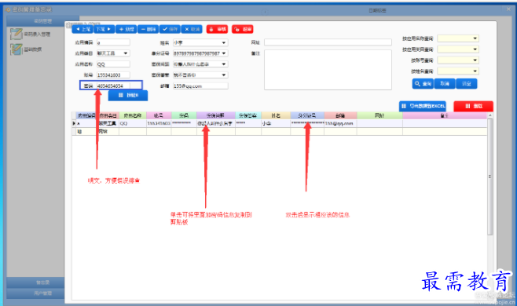
Task: Click the 网址 input field
Action: tap(328, 42)
